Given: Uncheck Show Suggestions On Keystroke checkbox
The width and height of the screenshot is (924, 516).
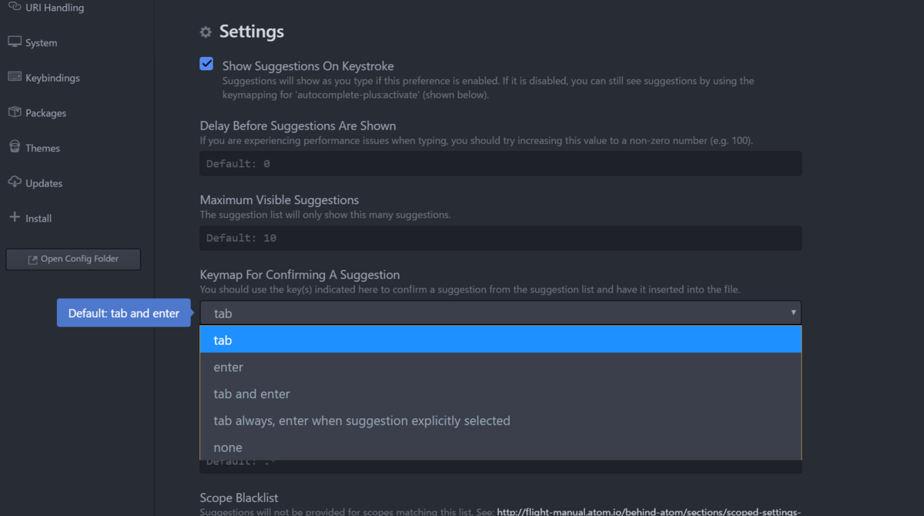Looking at the screenshot, I should 206,64.
